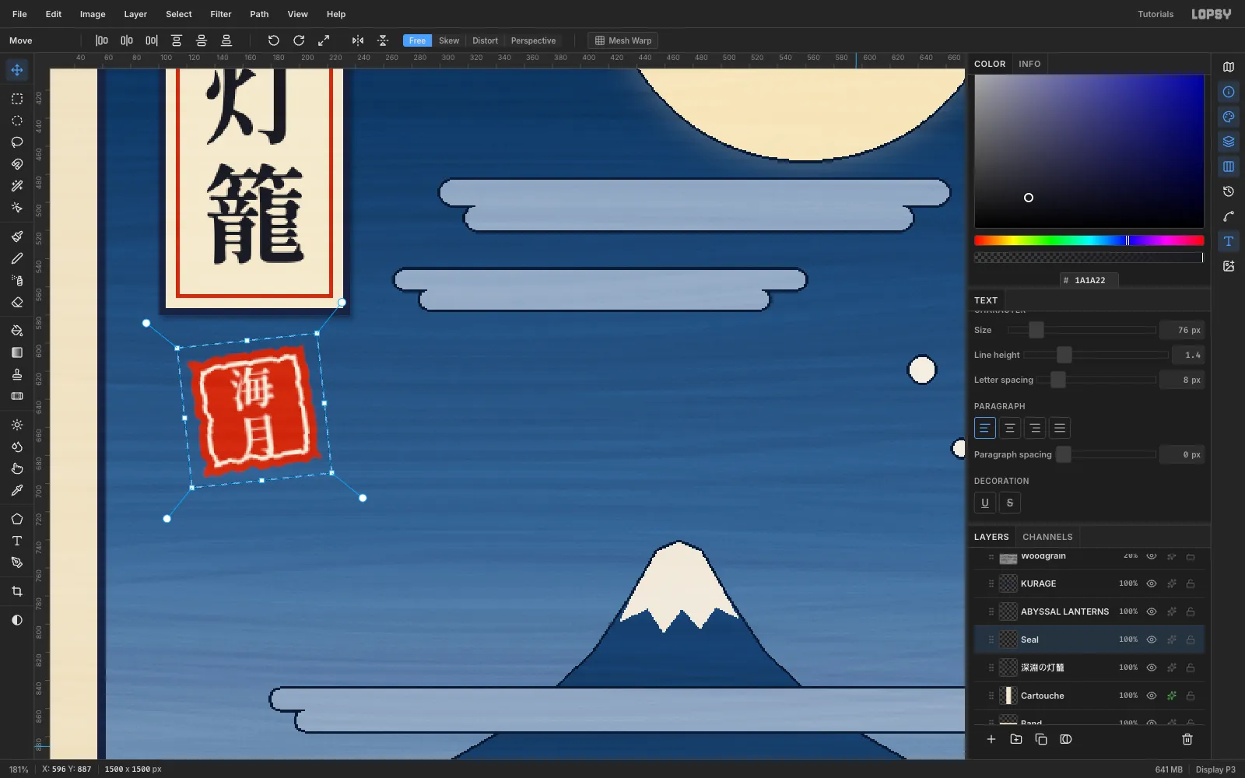Flip vertically using the toolbar icon
Screen dimensions: 1245x778
(383, 40)
